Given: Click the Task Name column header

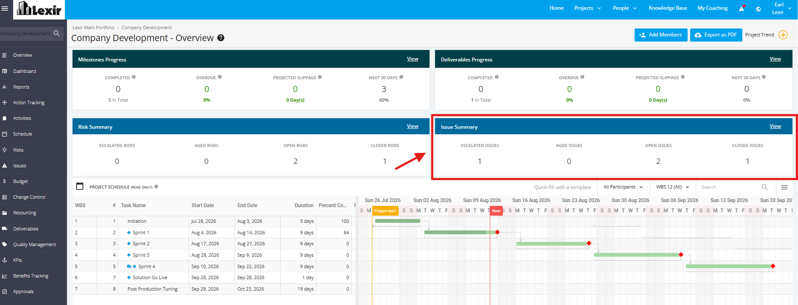Looking at the screenshot, I should 133,205.
